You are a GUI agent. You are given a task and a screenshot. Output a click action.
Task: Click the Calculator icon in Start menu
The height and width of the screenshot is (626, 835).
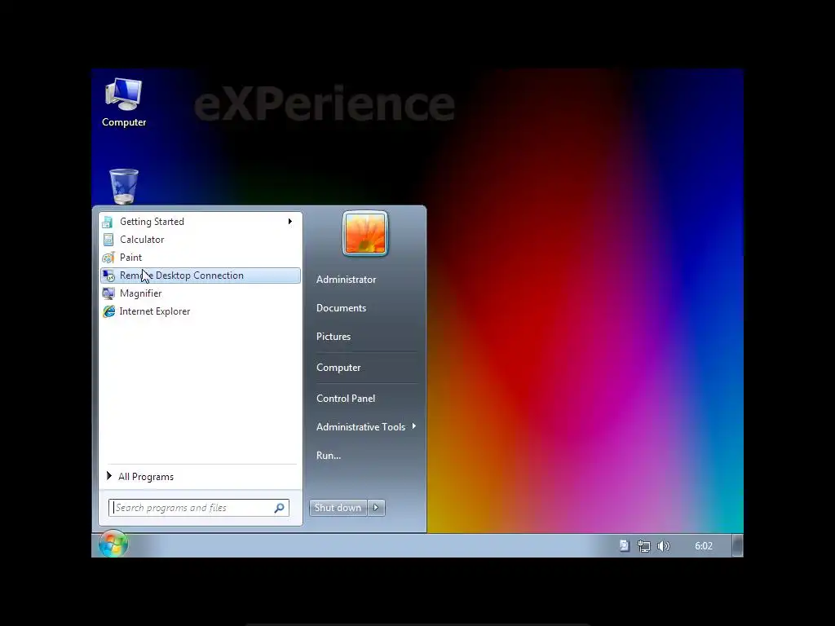point(108,240)
